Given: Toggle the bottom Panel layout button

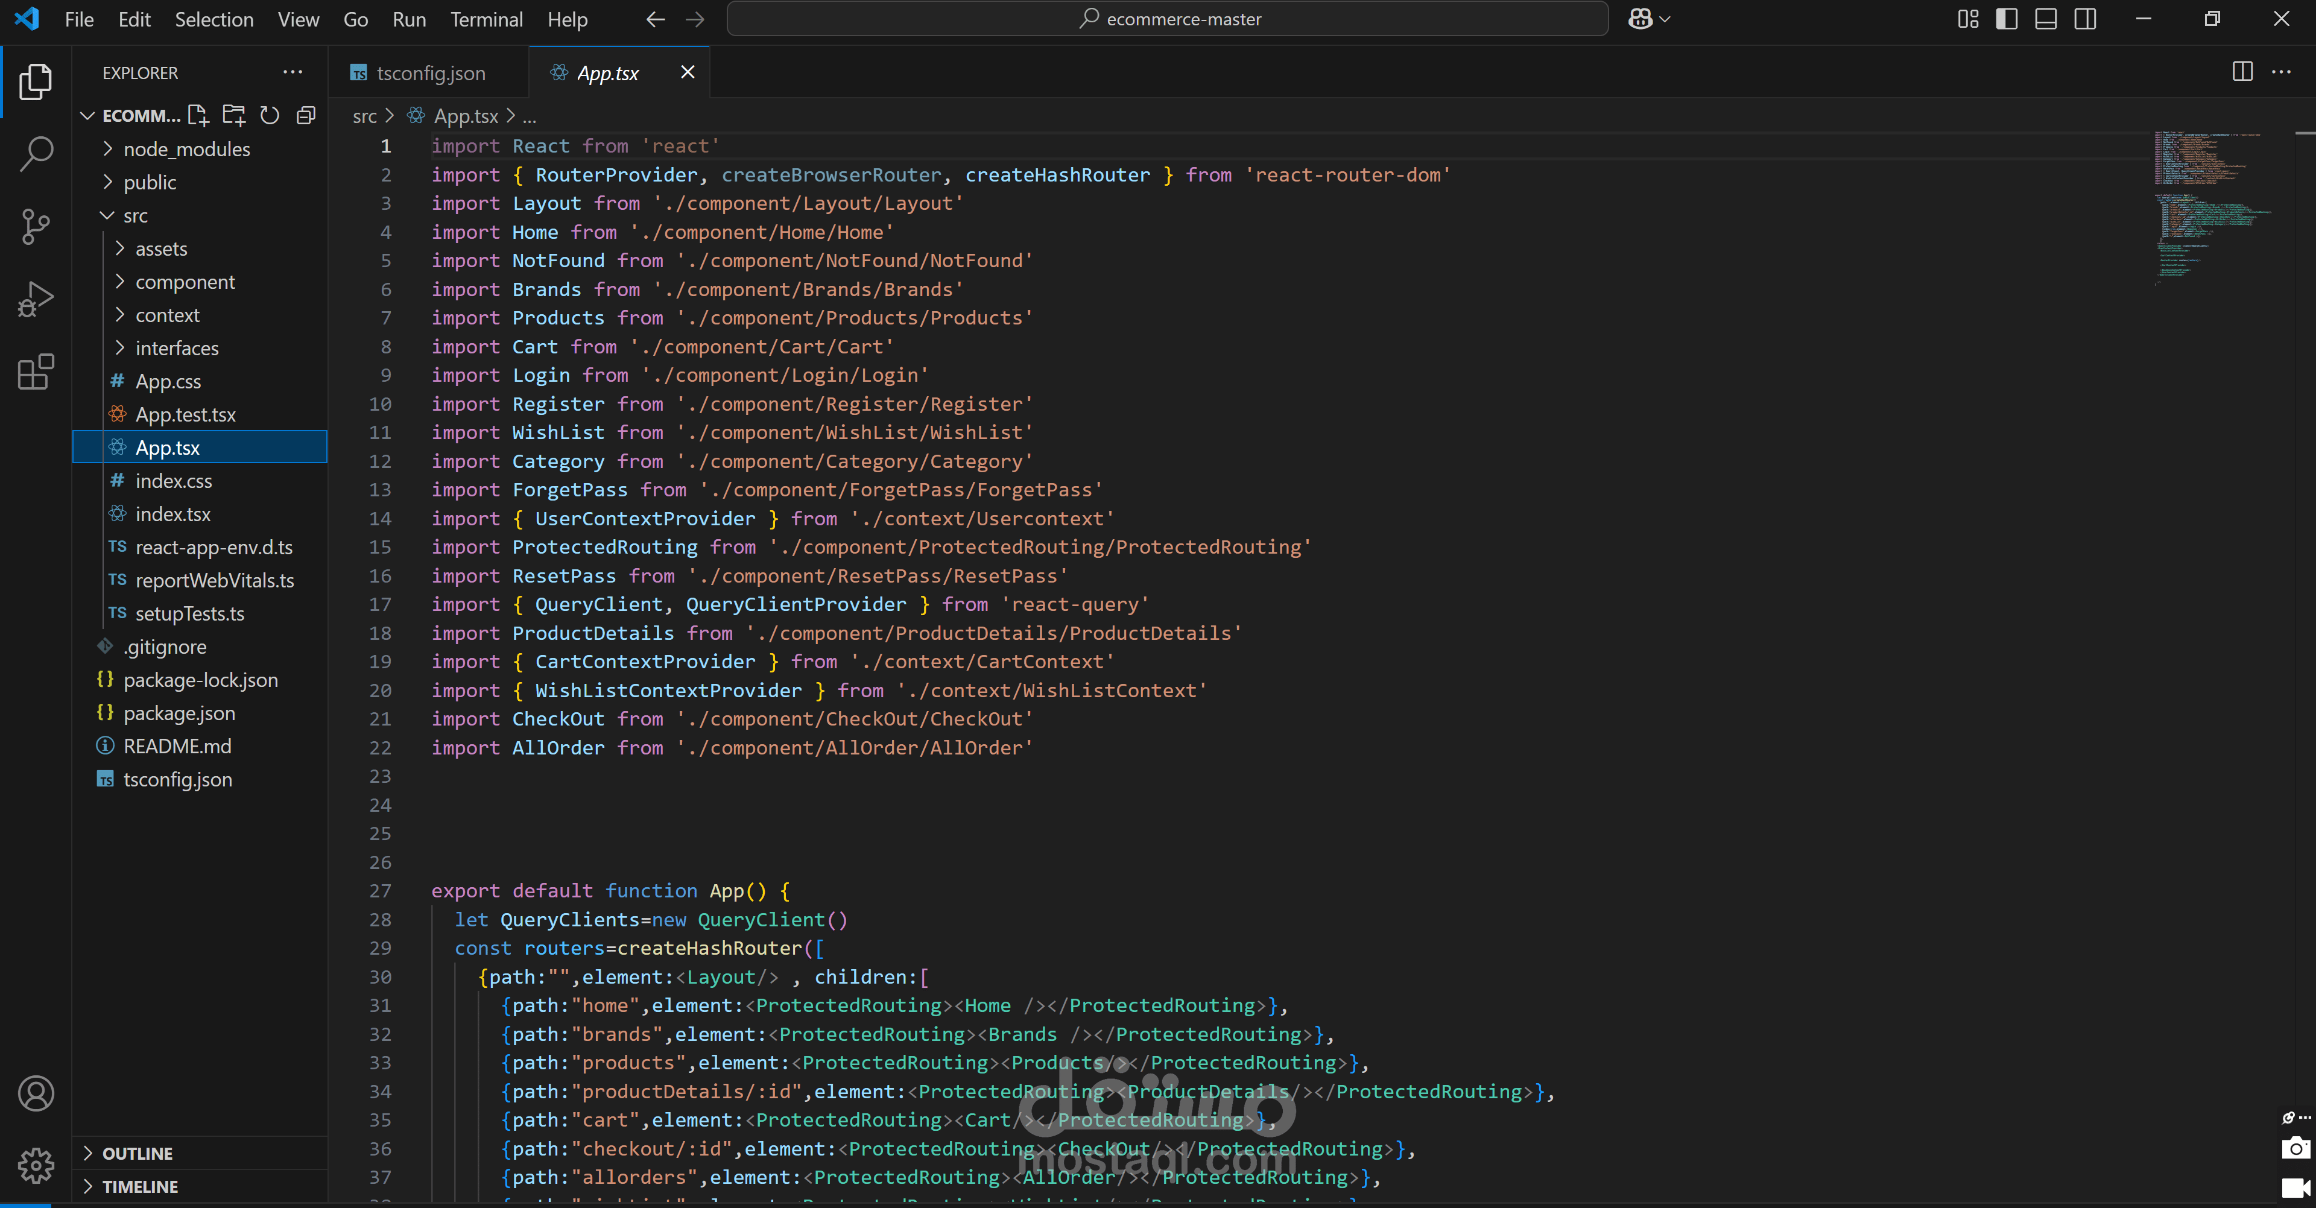Looking at the screenshot, I should [2045, 19].
